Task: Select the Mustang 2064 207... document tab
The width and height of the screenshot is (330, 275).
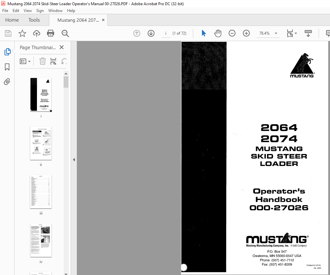Action: (x=78, y=20)
